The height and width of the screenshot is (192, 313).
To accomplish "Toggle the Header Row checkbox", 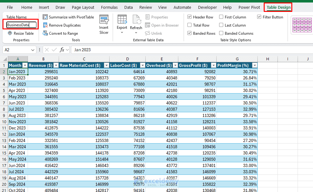I will (189, 17).
